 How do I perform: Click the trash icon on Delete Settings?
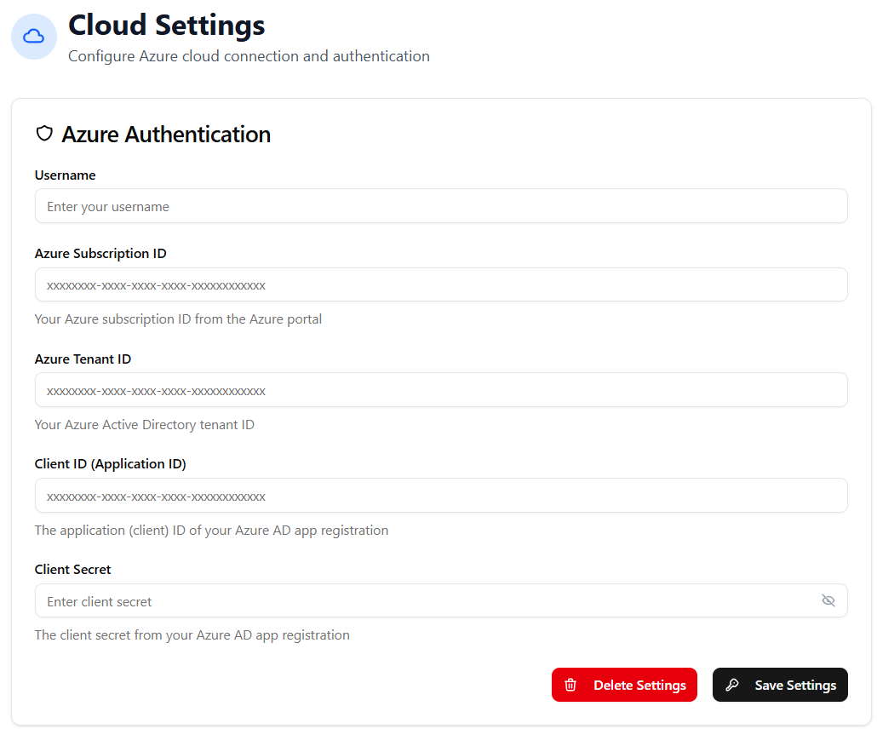570,685
